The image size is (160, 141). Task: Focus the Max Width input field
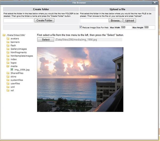[x=126, y=27]
